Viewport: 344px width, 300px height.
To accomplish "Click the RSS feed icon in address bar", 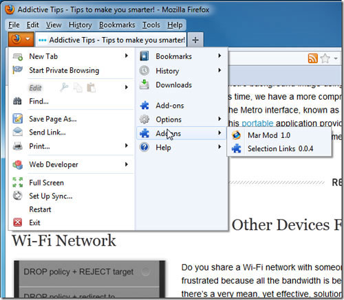I will 313,58.
